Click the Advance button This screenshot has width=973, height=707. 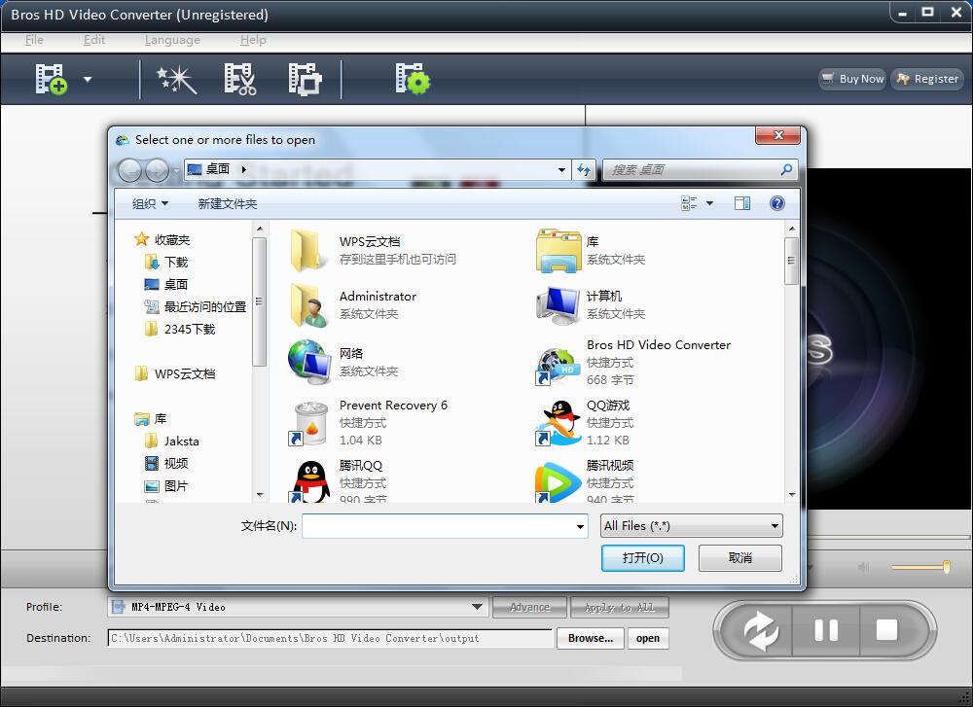(529, 607)
